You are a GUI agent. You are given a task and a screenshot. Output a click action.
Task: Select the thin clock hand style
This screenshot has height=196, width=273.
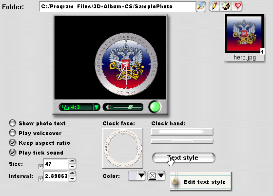point(182,141)
